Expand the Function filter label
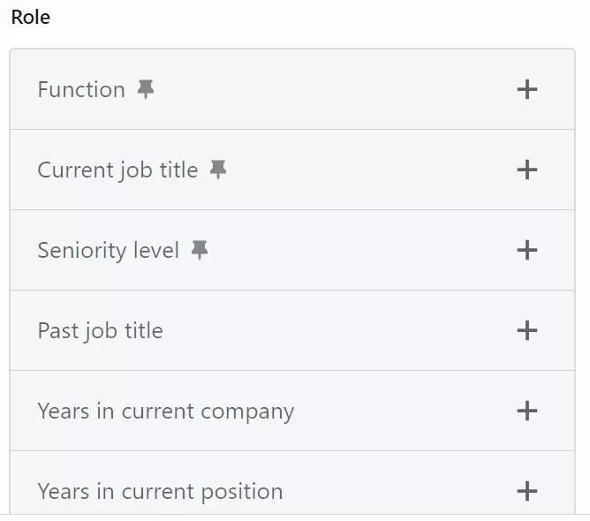Viewport: 590px width, 521px height. click(81, 89)
